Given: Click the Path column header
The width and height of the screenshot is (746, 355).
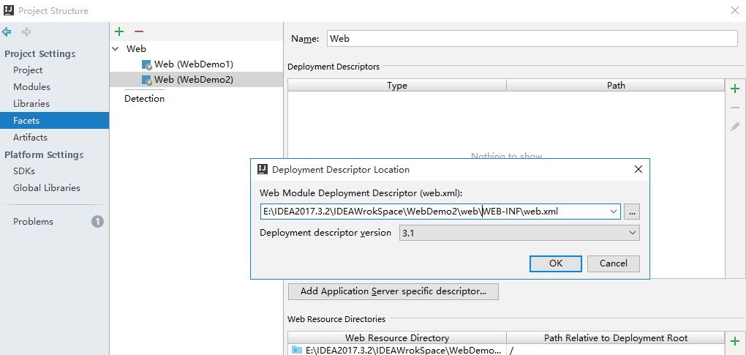Looking at the screenshot, I should pyautogui.click(x=616, y=86).
